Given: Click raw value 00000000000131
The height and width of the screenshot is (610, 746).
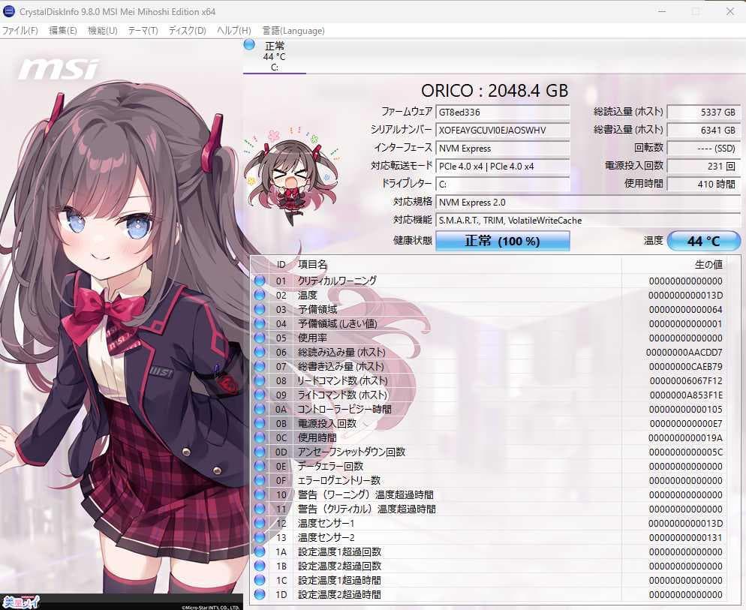Looking at the screenshot, I should pos(686,538).
